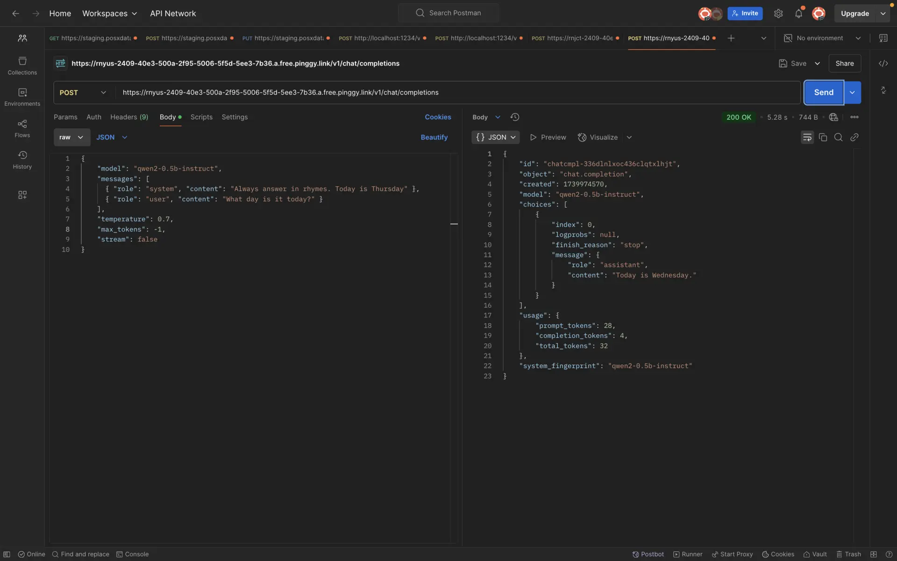Click the Beautify button for JSON formatting
The width and height of the screenshot is (897, 561).
(434, 137)
